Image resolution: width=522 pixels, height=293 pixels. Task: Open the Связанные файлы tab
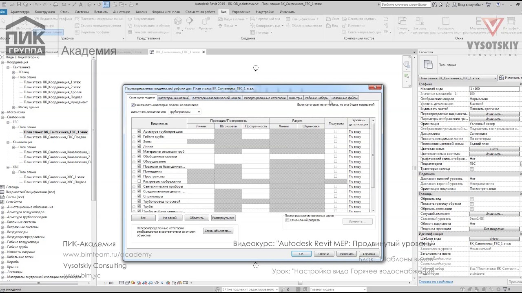pos(344,98)
